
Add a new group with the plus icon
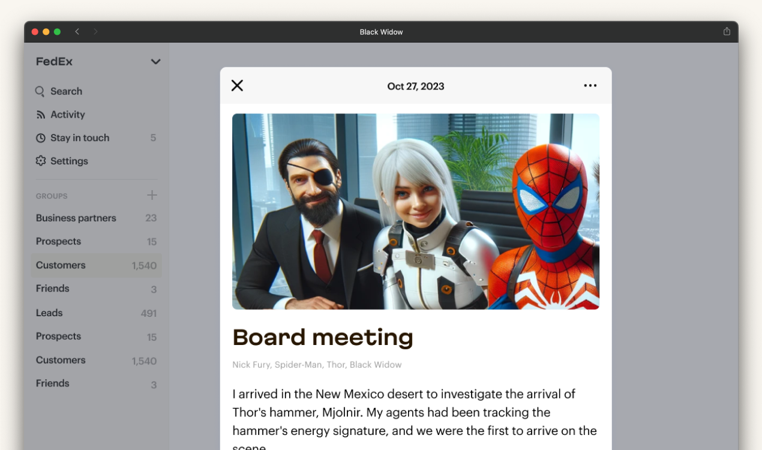pos(152,195)
